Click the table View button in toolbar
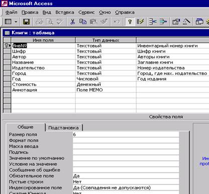The image size is (209, 194). pos(8,22)
